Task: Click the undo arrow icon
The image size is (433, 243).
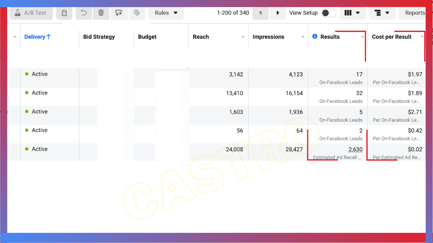Action: 84,13
